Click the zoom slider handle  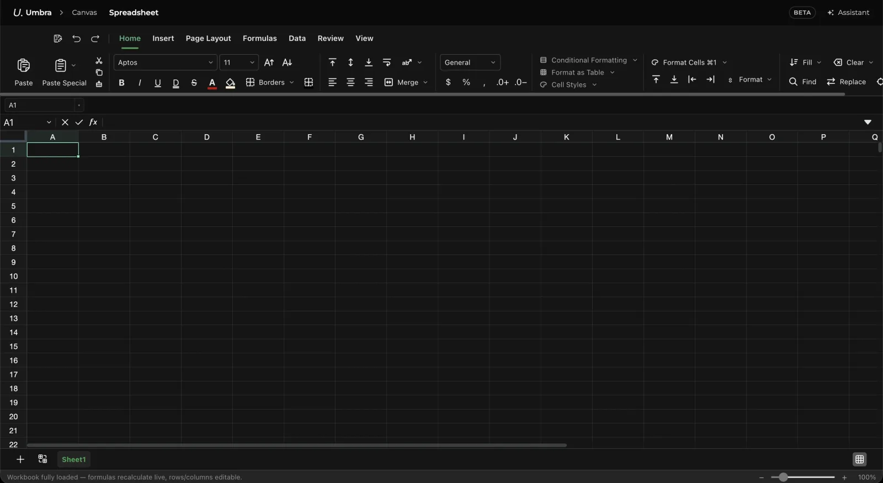point(783,477)
